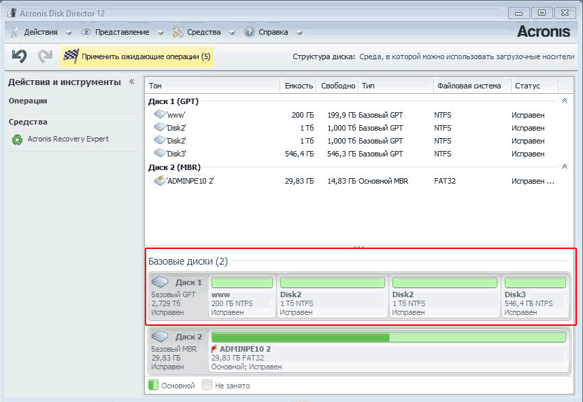583x402 pixels.
Task: Open the Представление menu
Action: (x=122, y=33)
